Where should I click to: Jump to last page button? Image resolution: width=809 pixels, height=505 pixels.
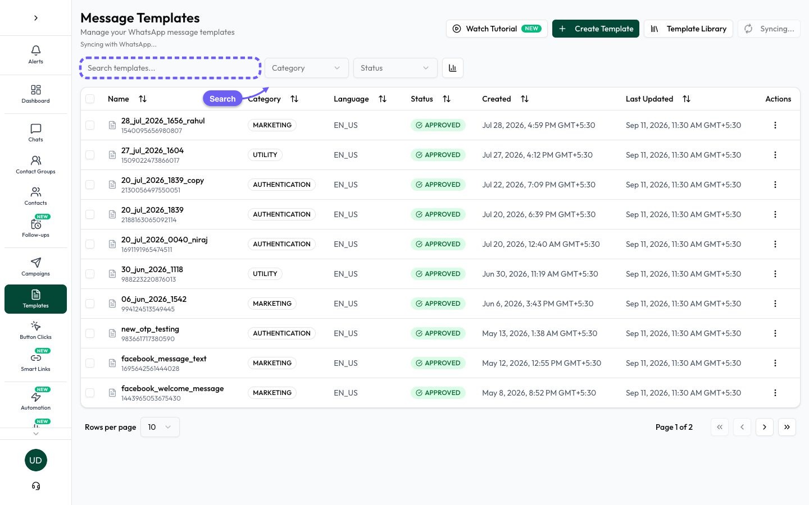tap(787, 427)
